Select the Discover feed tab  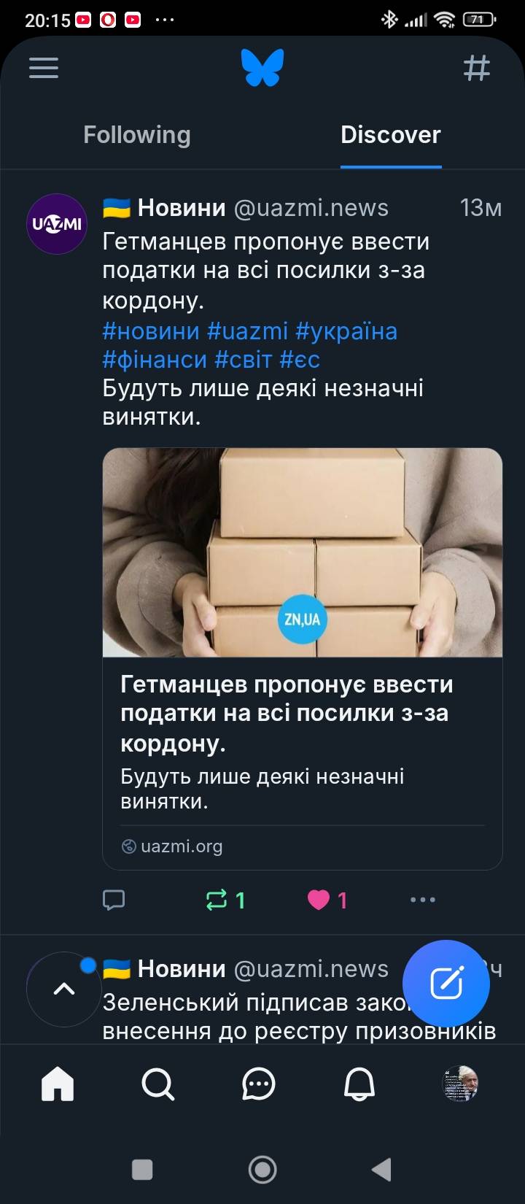pos(391,135)
